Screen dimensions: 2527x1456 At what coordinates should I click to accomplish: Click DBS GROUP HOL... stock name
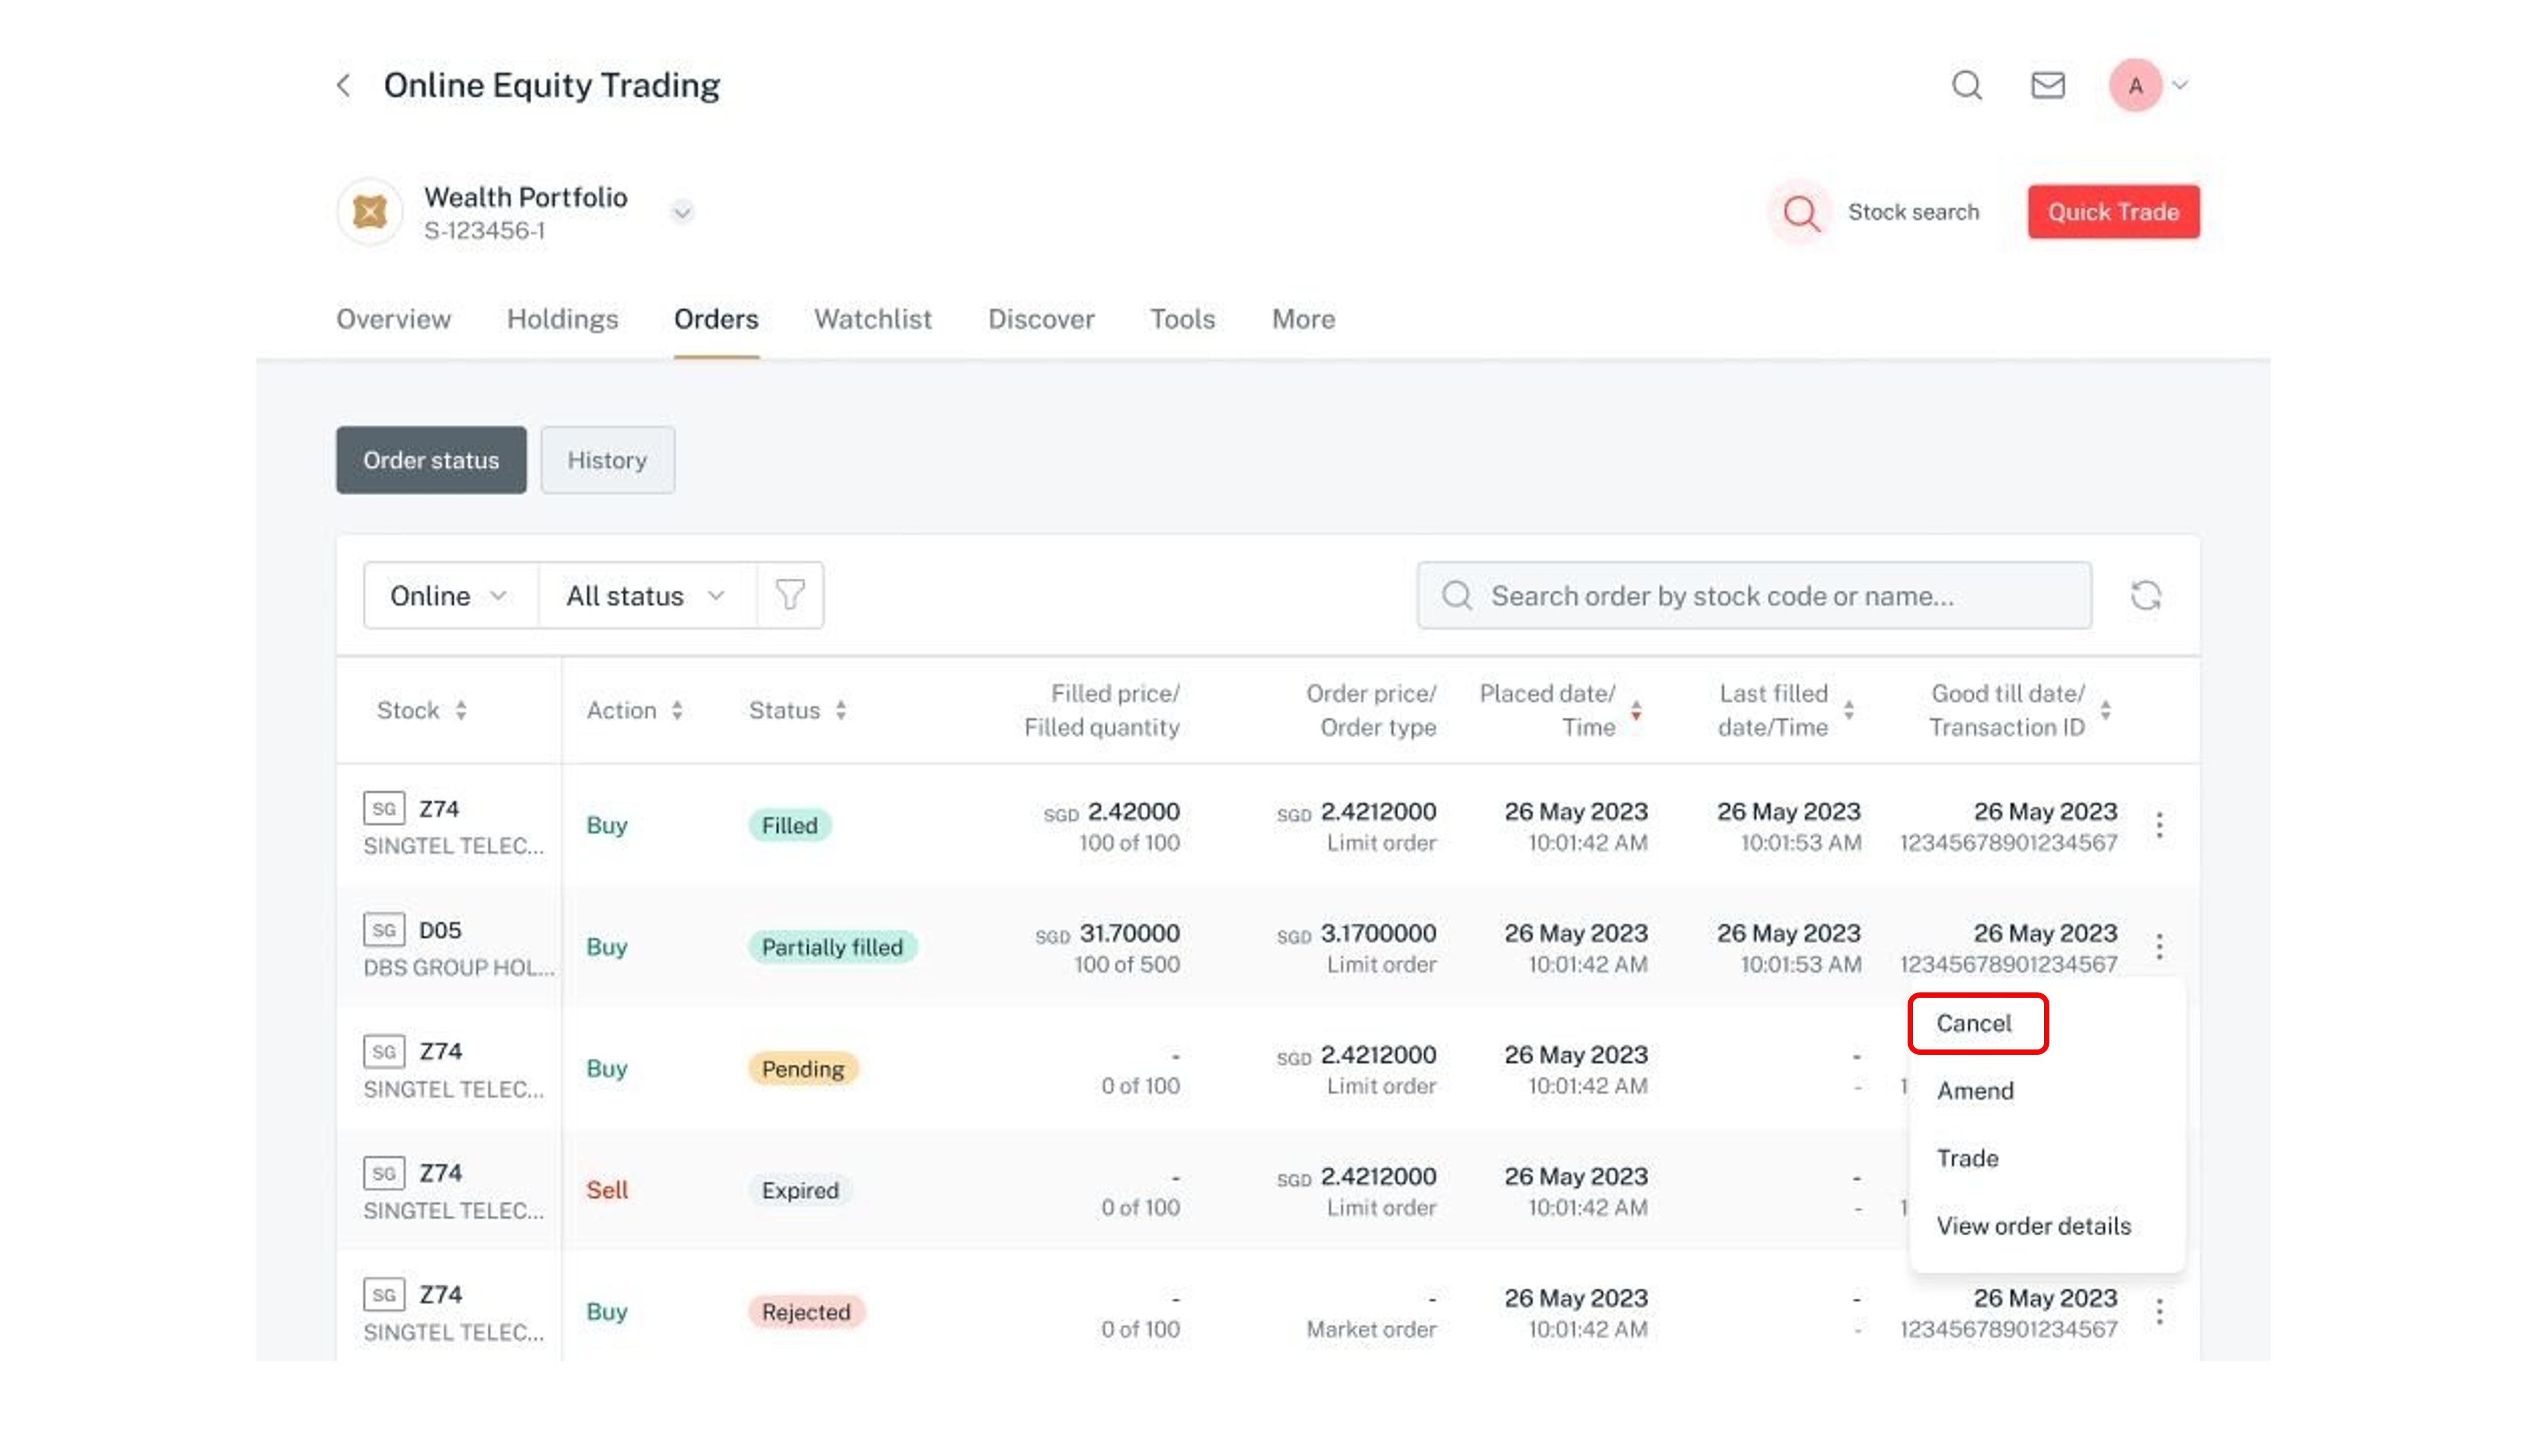click(x=459, y=967)
